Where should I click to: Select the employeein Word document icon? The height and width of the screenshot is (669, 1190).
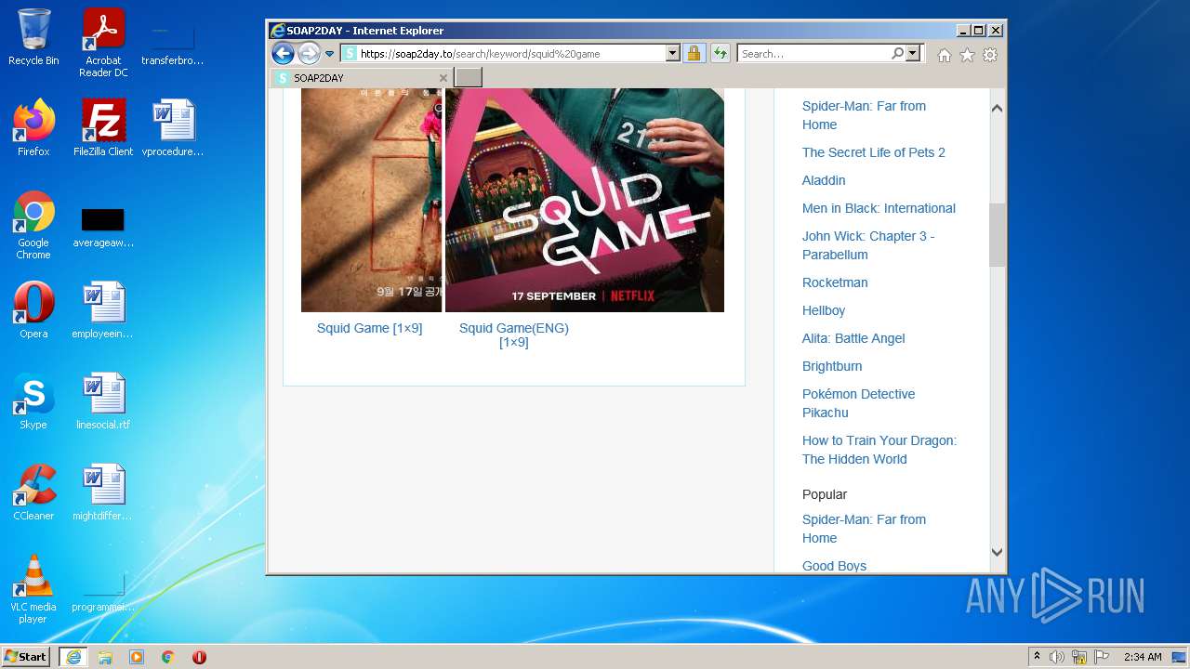[103, 310]
